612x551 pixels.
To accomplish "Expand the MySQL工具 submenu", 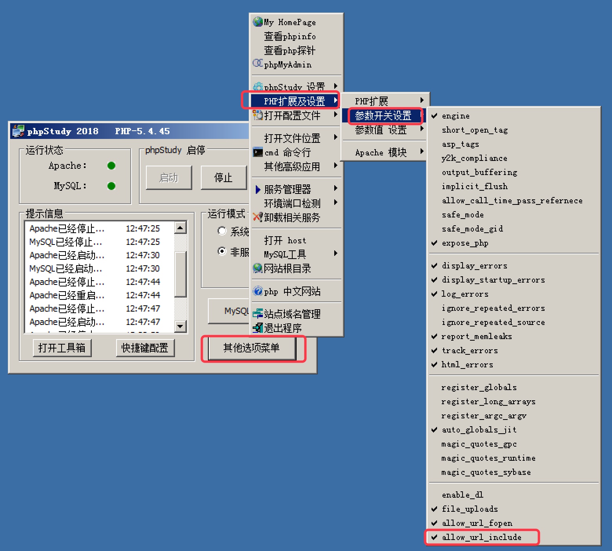I will click(295, 254).
